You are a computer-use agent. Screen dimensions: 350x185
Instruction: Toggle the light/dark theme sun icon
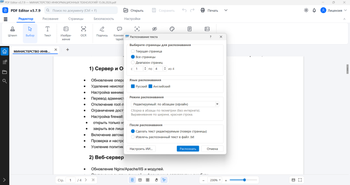click(306, 10)
